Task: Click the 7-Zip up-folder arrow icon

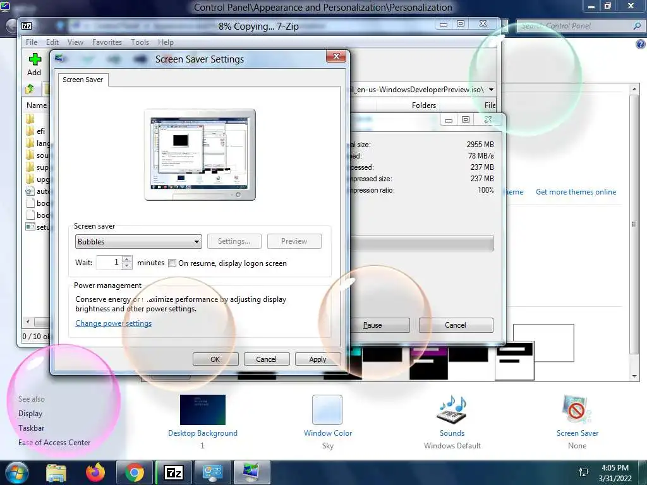Action: 30,88
